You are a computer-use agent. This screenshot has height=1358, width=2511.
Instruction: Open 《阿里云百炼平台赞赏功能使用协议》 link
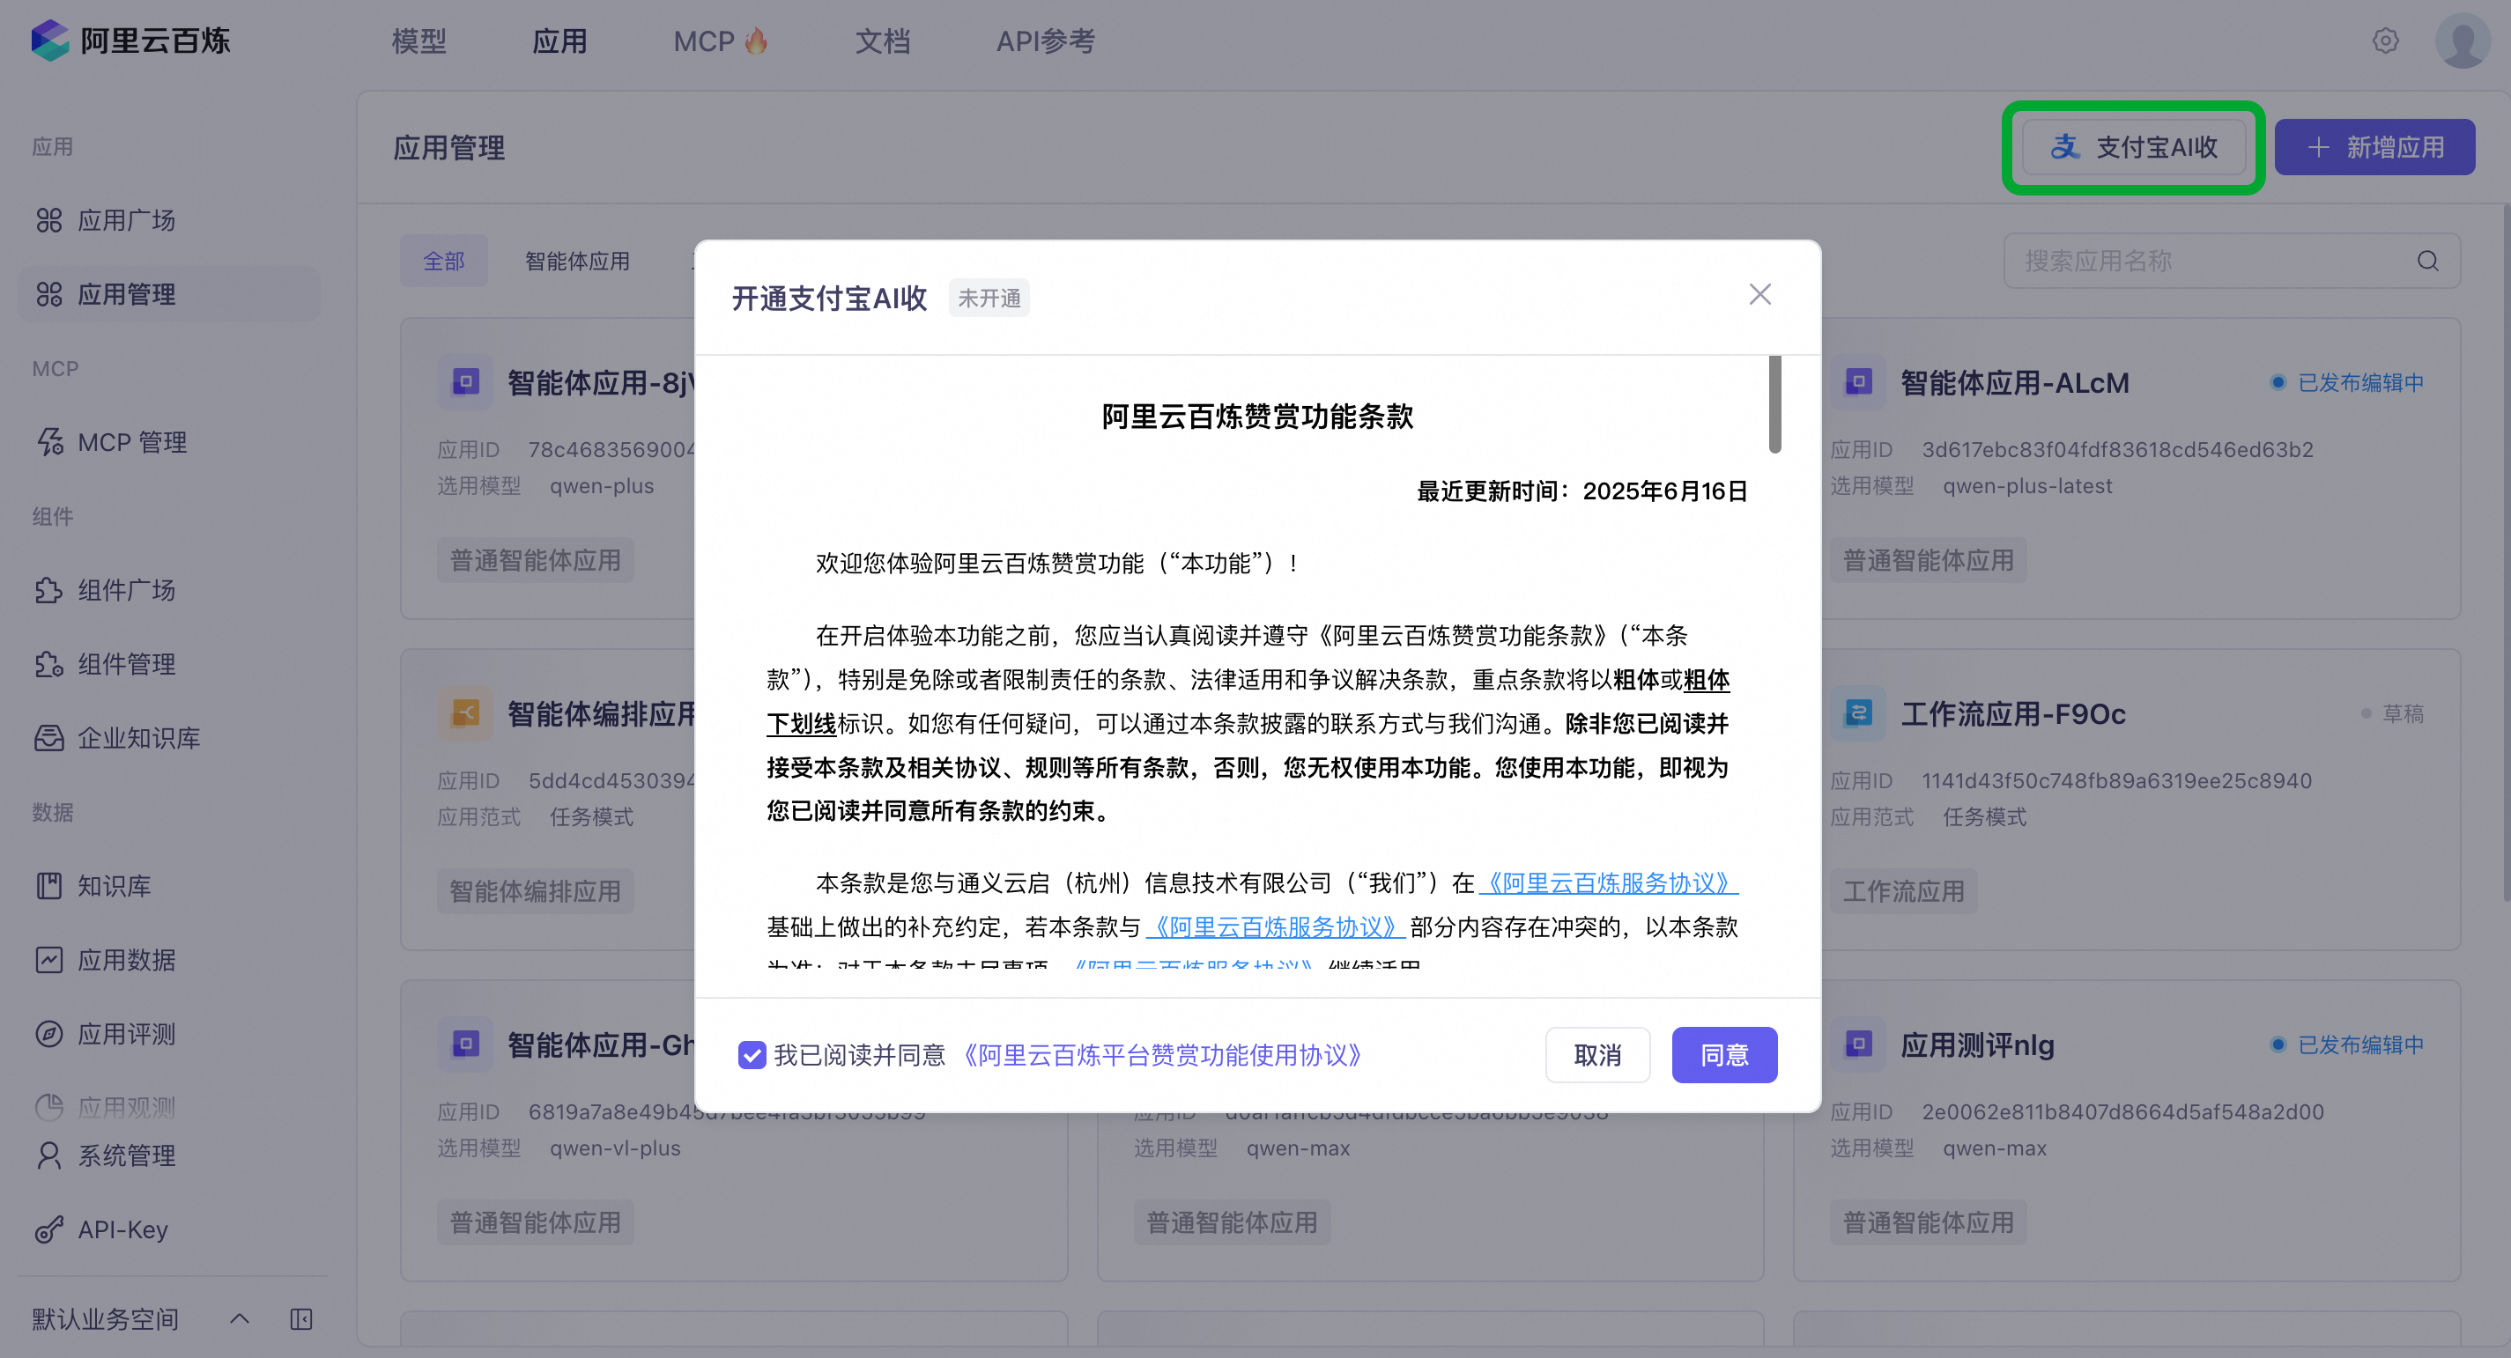pyautogui.click(x=1162, y=1055)
